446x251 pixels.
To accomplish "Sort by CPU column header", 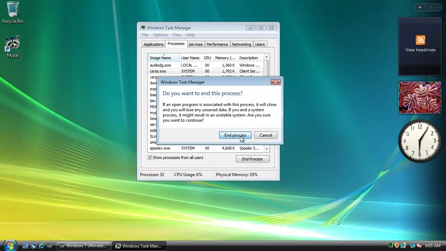I will click(207, 58).
